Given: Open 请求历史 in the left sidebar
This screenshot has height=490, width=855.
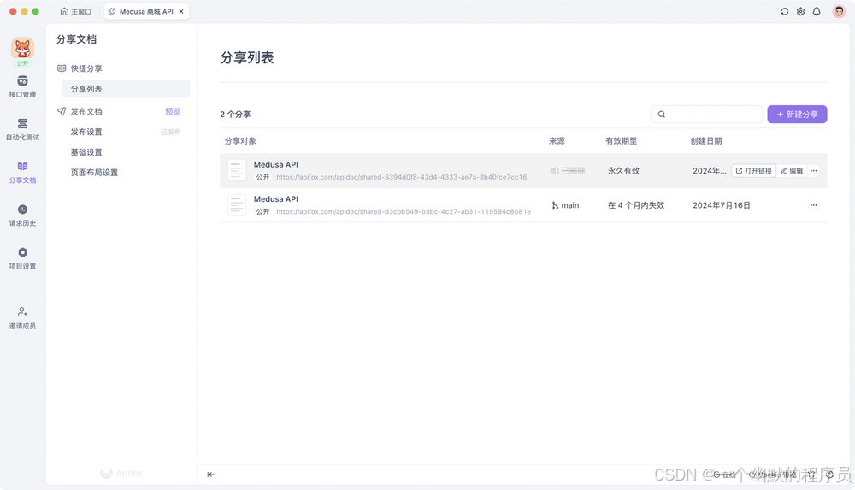Looking at the screenshot, I should (22, 215).
